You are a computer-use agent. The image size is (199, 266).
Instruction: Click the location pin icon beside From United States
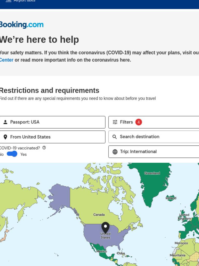5,137
